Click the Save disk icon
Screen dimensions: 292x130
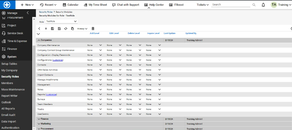tap(52, 29)
